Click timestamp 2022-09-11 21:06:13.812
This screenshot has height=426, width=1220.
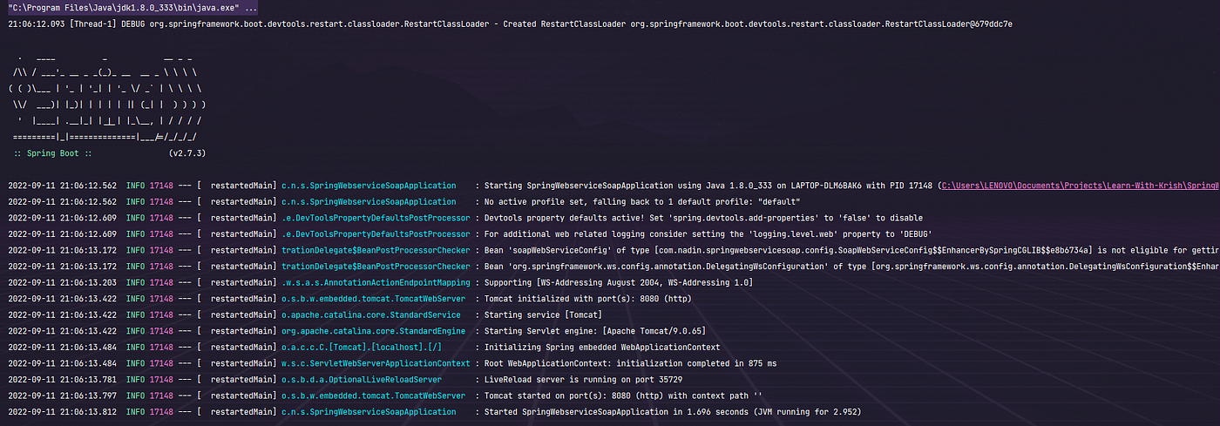click(x=61, y=411)
